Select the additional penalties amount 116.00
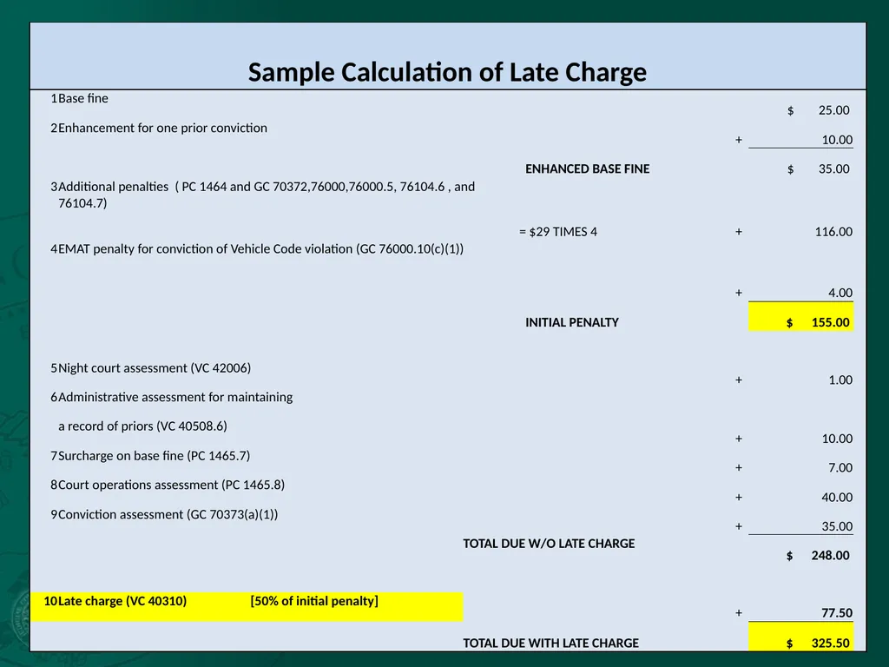Image resolution: width=889 pixels, height=667 pixels. click(833, 231)
